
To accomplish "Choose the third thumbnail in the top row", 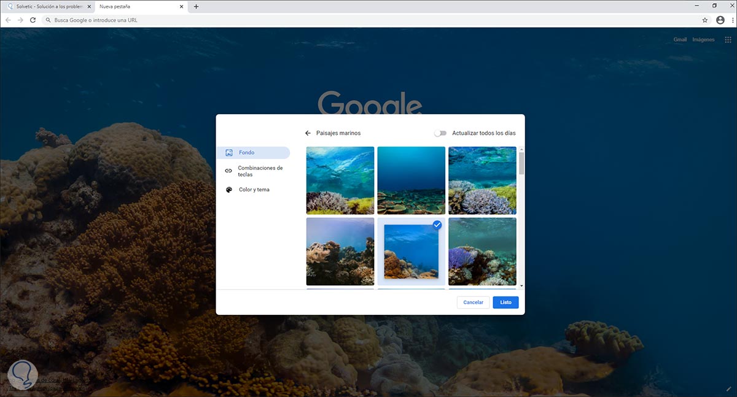I will coord(482,180).
